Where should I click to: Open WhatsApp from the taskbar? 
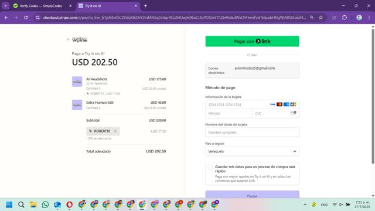[45, 205]
